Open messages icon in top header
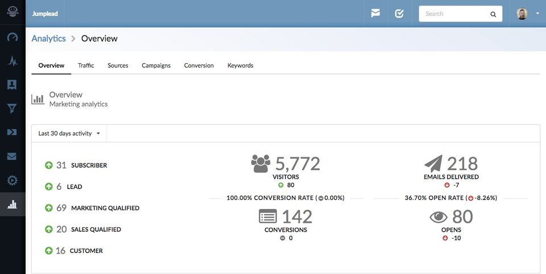546x274 pixels. (375, 14)
